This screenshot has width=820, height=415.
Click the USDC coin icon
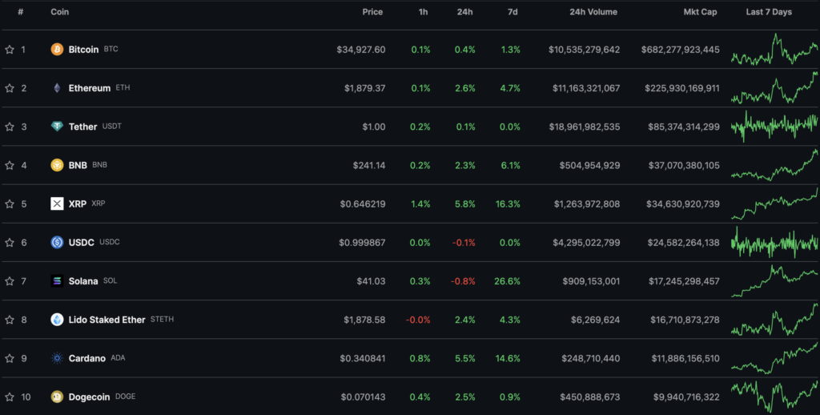click(x=57, y=242)
